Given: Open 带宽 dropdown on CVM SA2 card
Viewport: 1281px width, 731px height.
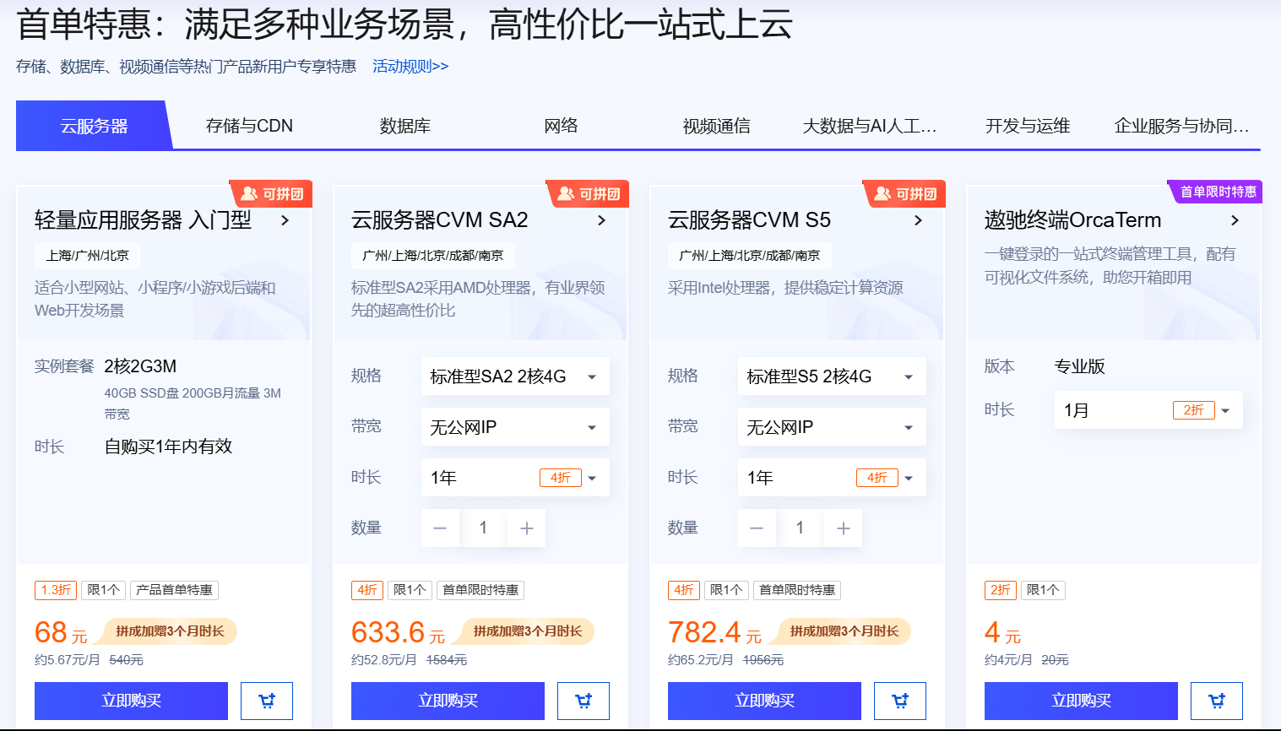Looking at the screenshot, I should 515,427.
